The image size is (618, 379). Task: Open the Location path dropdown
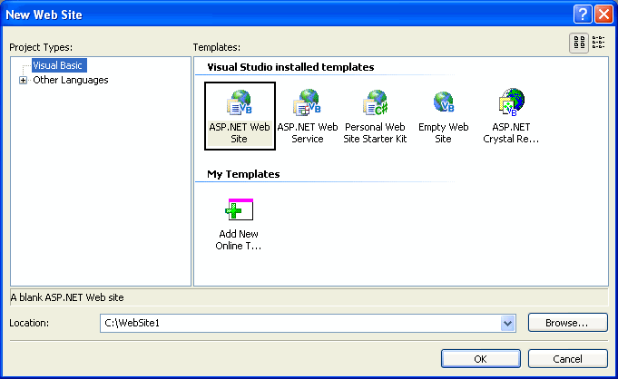pyautogui.click(x=507, y=324)
